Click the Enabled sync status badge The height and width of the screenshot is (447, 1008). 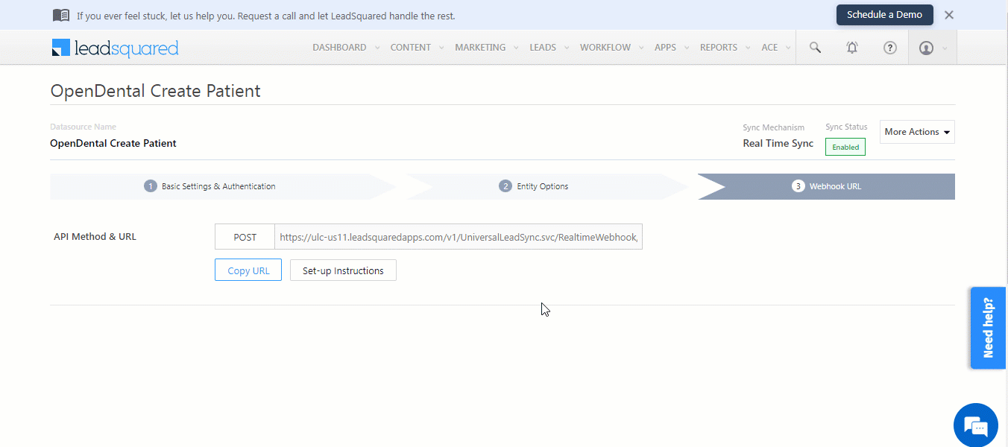tap(845, 147)
